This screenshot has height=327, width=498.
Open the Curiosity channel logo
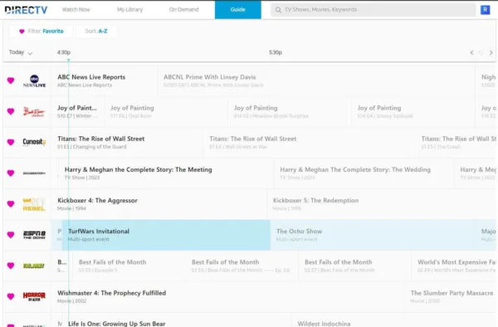(x=34, y=142)
